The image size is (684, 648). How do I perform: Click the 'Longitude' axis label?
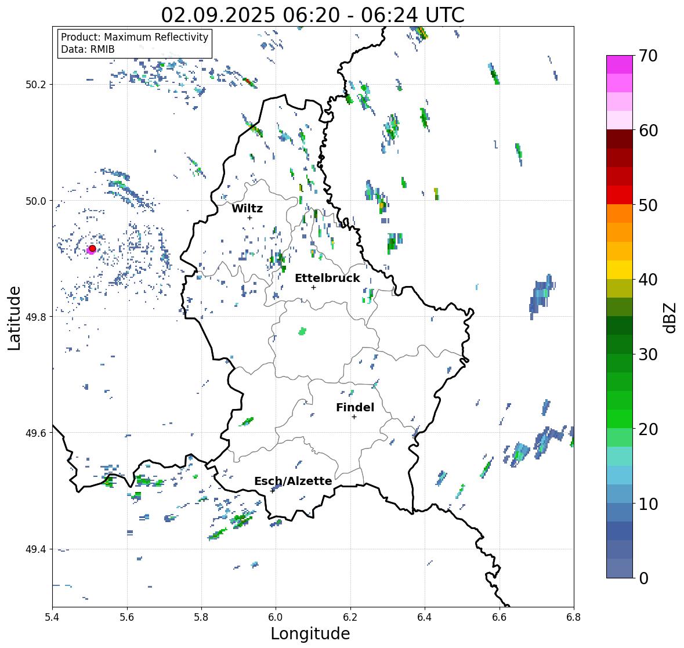[x=310, y=633]
